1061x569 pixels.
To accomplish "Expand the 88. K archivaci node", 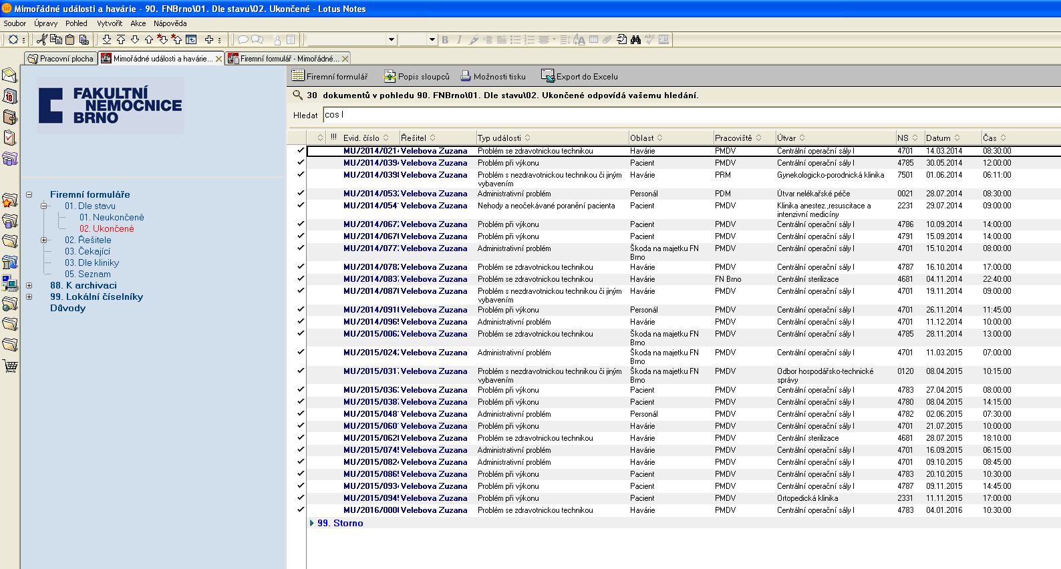I will [x=29, y=285].
